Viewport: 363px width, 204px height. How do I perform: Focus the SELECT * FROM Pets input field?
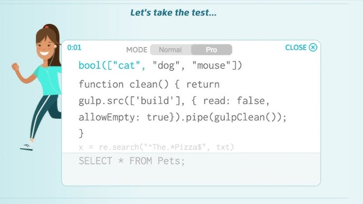[x=191, y=169]
